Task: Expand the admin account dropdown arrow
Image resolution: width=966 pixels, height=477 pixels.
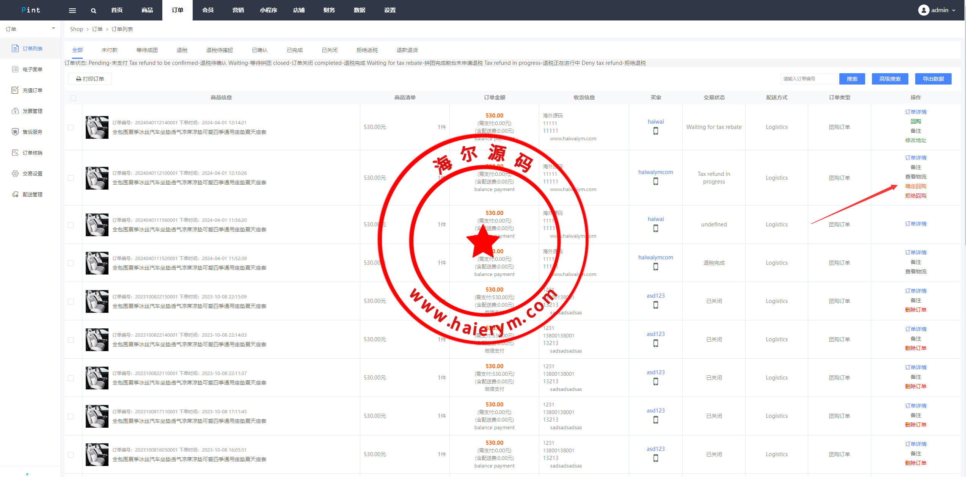Action: click(953, 10)
